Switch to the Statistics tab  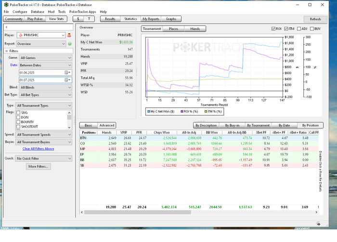click(x=130, y=19)
